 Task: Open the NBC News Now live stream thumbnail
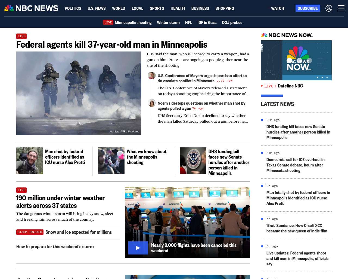pos(296,60)
